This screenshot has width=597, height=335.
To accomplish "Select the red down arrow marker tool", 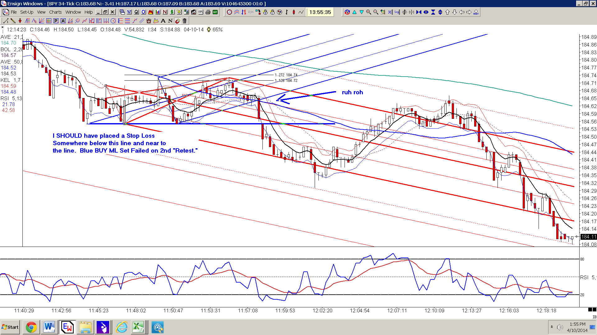I will tap(20, 21).
